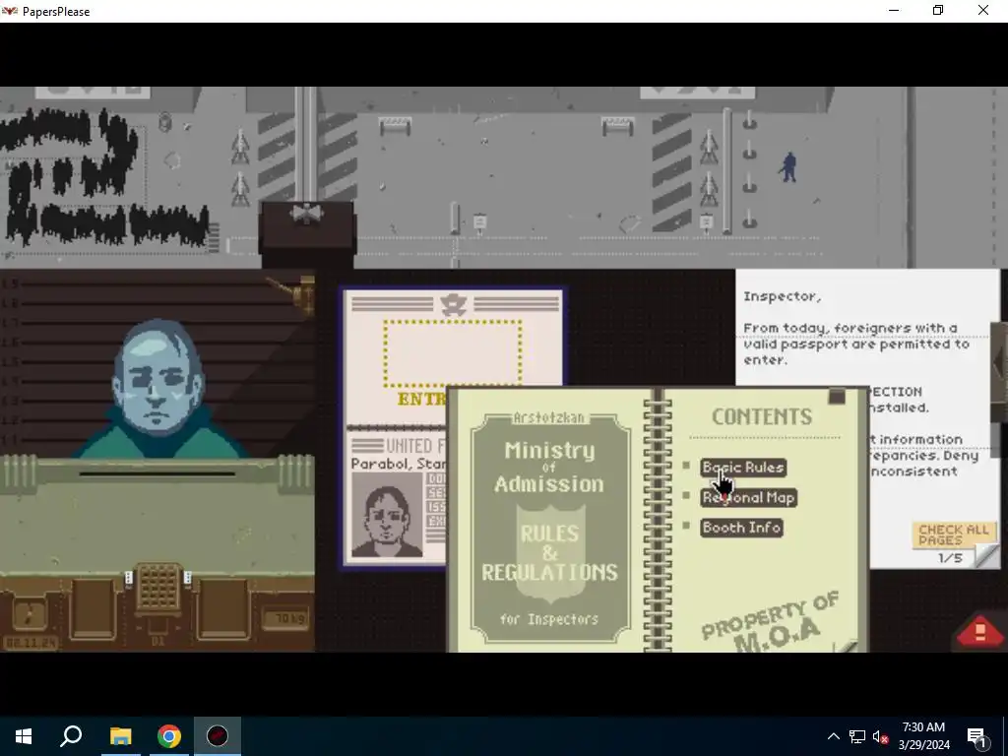Activate the red inspect mode alarm button
Viewport: 1008px width, 756px height.
click(979, 631)
